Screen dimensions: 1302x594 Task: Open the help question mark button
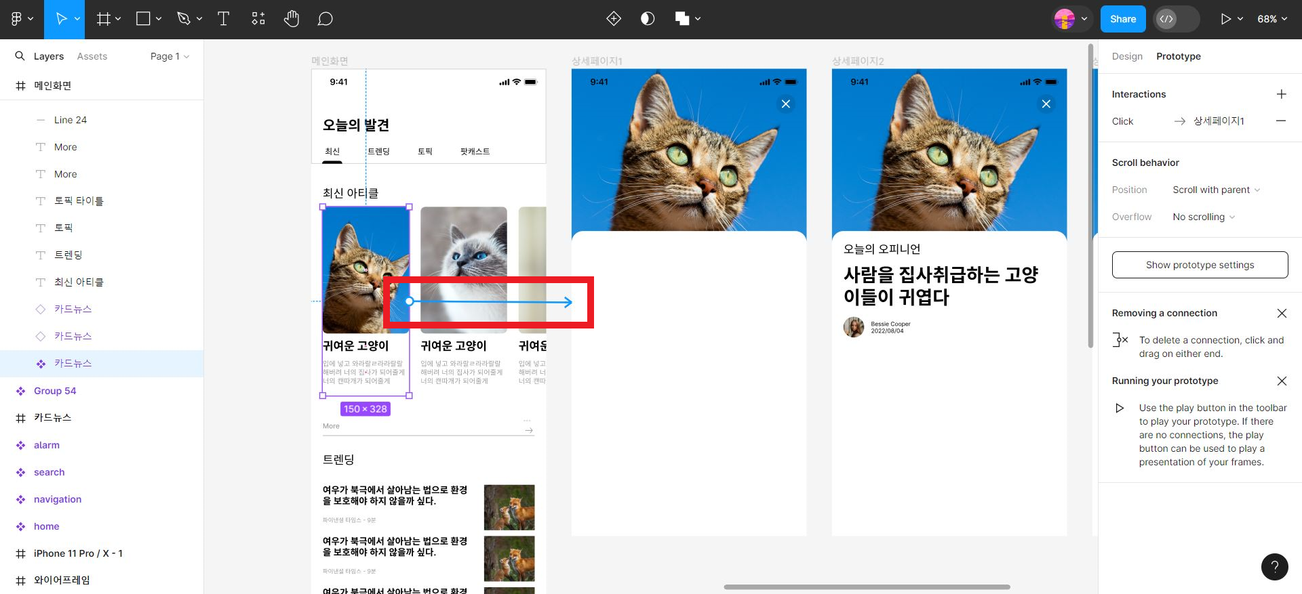click(1275, 567)
